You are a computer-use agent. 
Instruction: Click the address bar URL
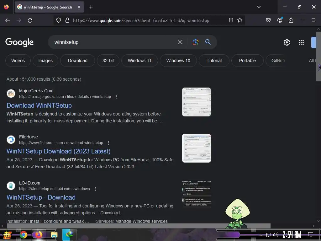(x=141, y=20)
